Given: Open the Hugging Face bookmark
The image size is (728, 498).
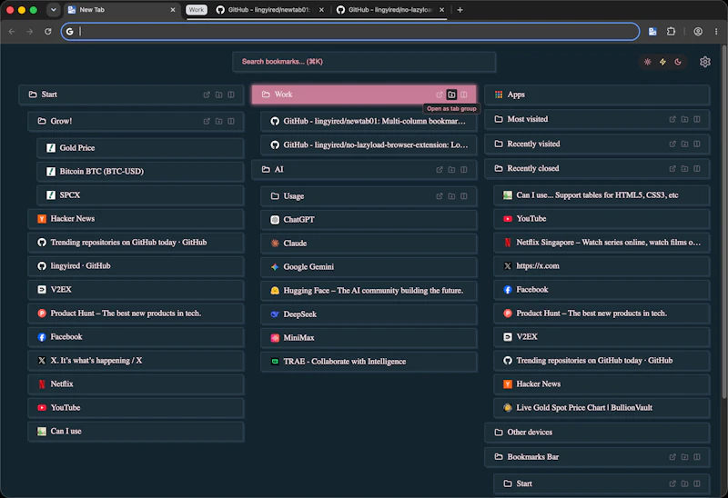Looking at the screenshot, I should coord(369,291).
